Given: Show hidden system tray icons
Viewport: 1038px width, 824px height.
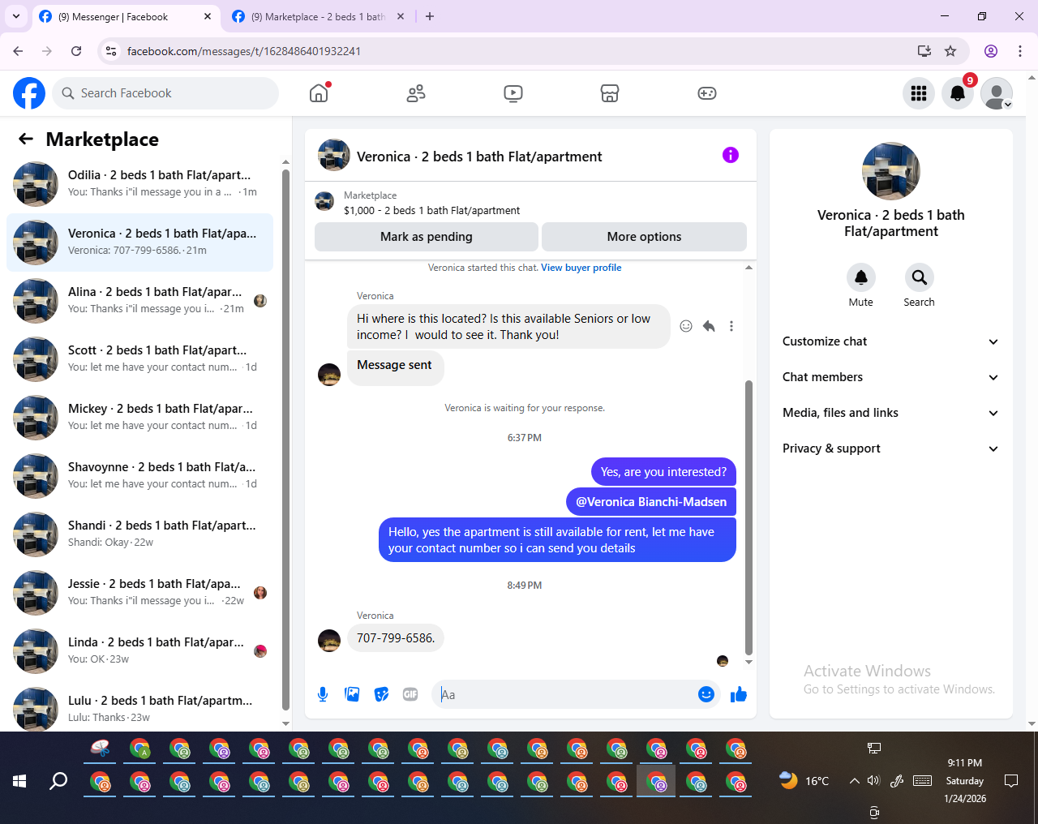Looking at the screenshot, I should [854, 781].
